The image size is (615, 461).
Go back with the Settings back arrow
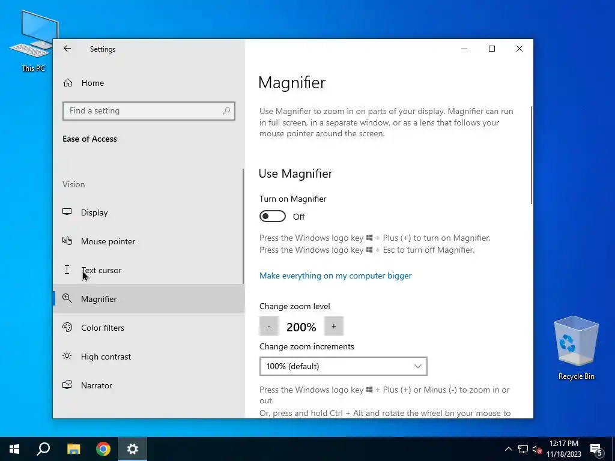(67, 49)
